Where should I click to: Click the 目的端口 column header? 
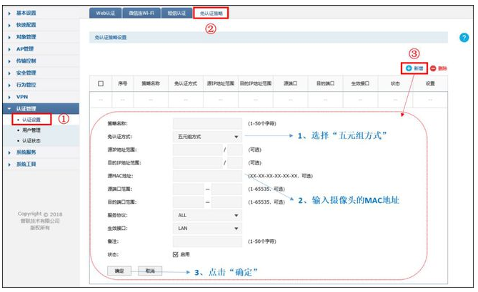[325, 83]
